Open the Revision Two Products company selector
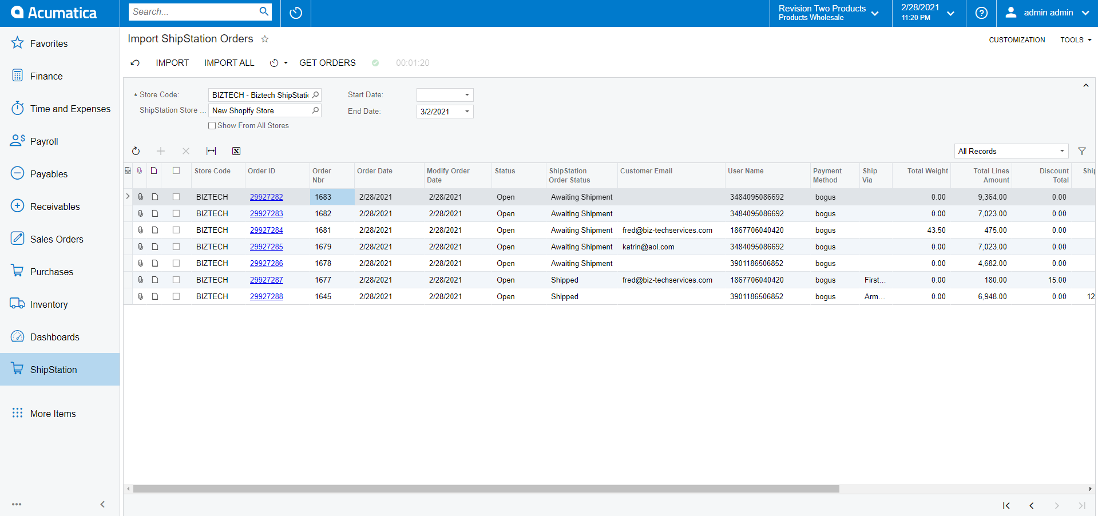 point(830,13)
